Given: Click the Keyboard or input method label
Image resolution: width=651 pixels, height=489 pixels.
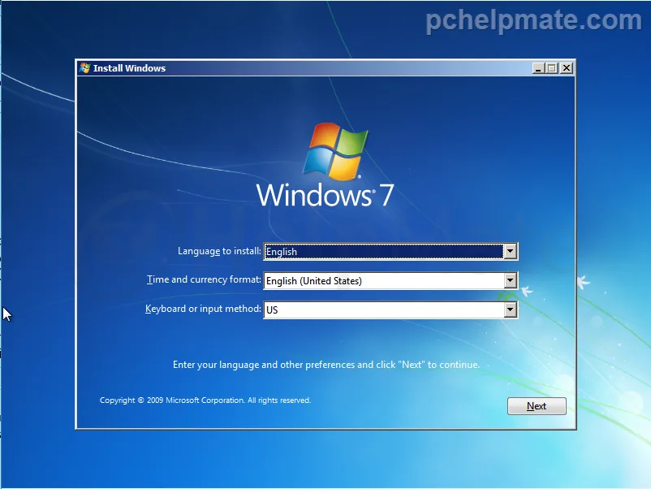Looking at the screenshot, I should pyautogui.click(x=203, y=309).
